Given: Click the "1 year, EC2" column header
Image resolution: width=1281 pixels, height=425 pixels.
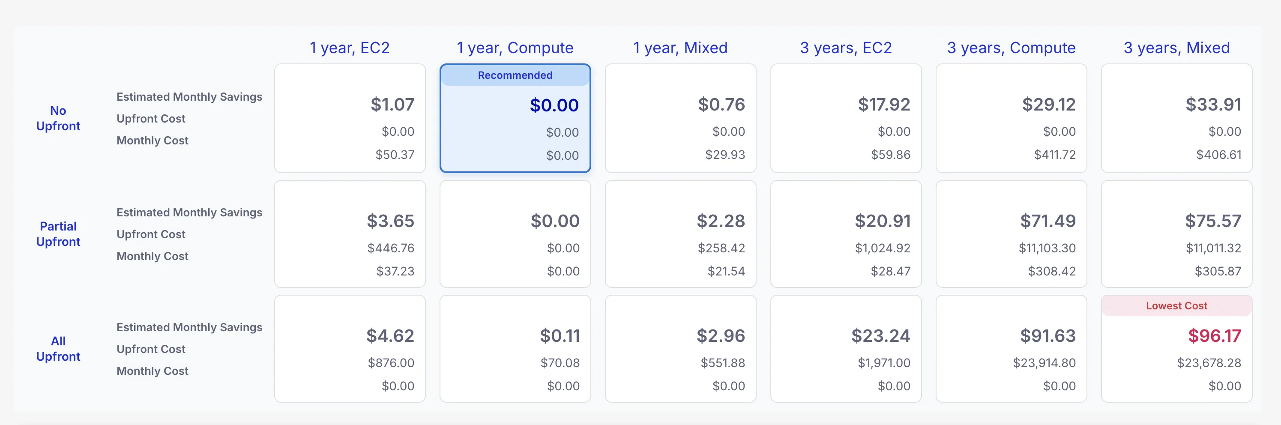Looking at the screenshot, I should pyautogui.click(x=349, y=48).
